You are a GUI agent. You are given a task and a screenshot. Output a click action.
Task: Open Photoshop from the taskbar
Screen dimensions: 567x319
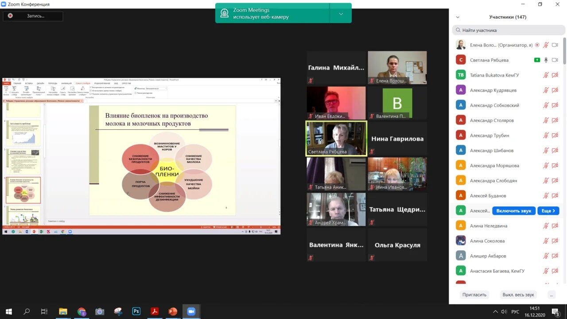click(136, 311)
